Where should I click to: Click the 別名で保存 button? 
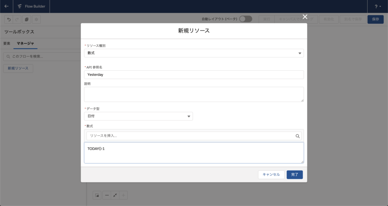[353, 19]
